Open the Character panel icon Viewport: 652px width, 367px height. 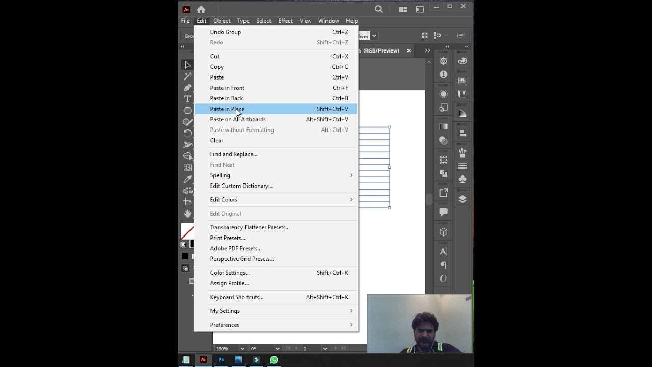444,252
